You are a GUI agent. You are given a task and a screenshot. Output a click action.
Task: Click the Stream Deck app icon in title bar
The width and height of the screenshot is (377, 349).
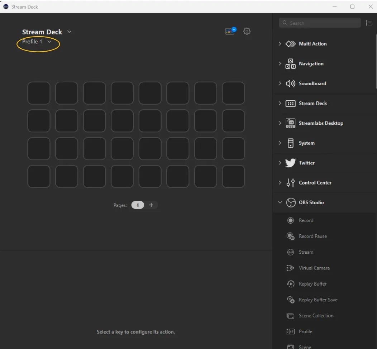click(x=6, y=6)
